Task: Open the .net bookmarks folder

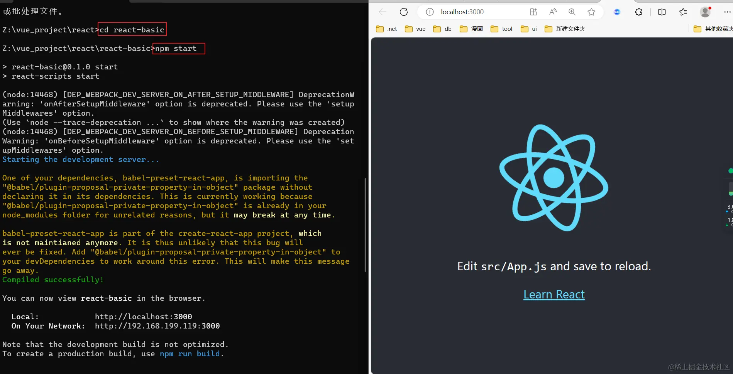Action: click(386, 29)
